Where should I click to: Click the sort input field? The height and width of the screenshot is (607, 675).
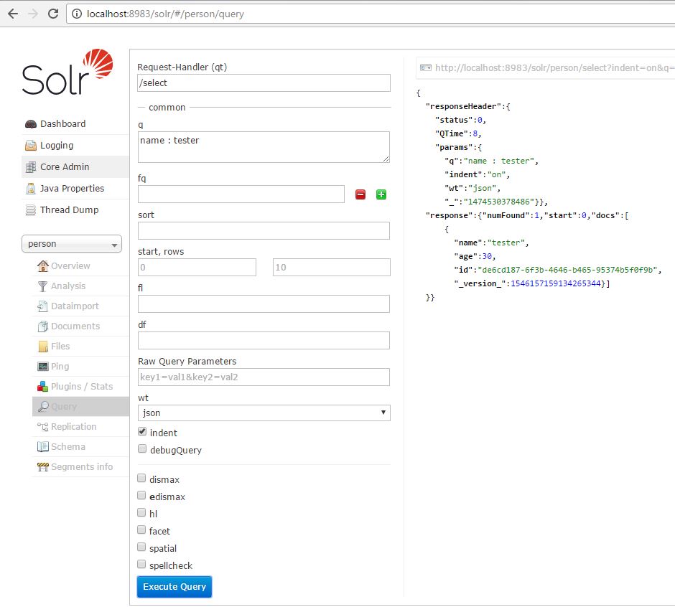tap(264, 230)
